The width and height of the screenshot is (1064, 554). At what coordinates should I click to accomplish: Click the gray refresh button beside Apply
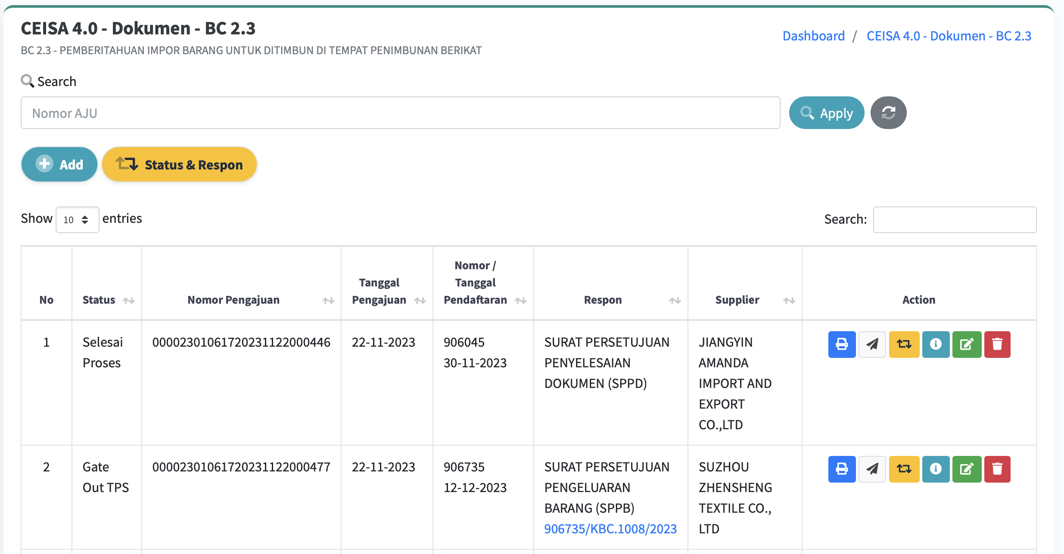888,113
